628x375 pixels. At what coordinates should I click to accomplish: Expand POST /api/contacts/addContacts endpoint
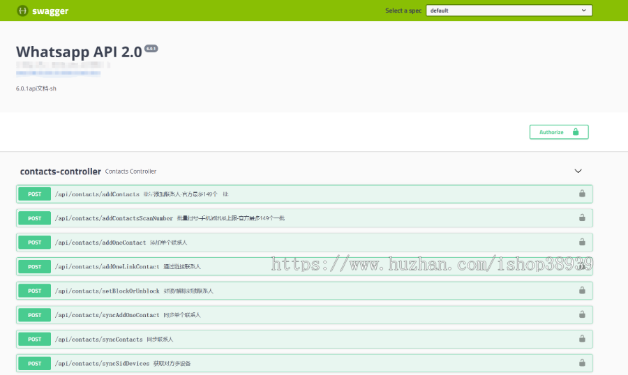point(304,194)
